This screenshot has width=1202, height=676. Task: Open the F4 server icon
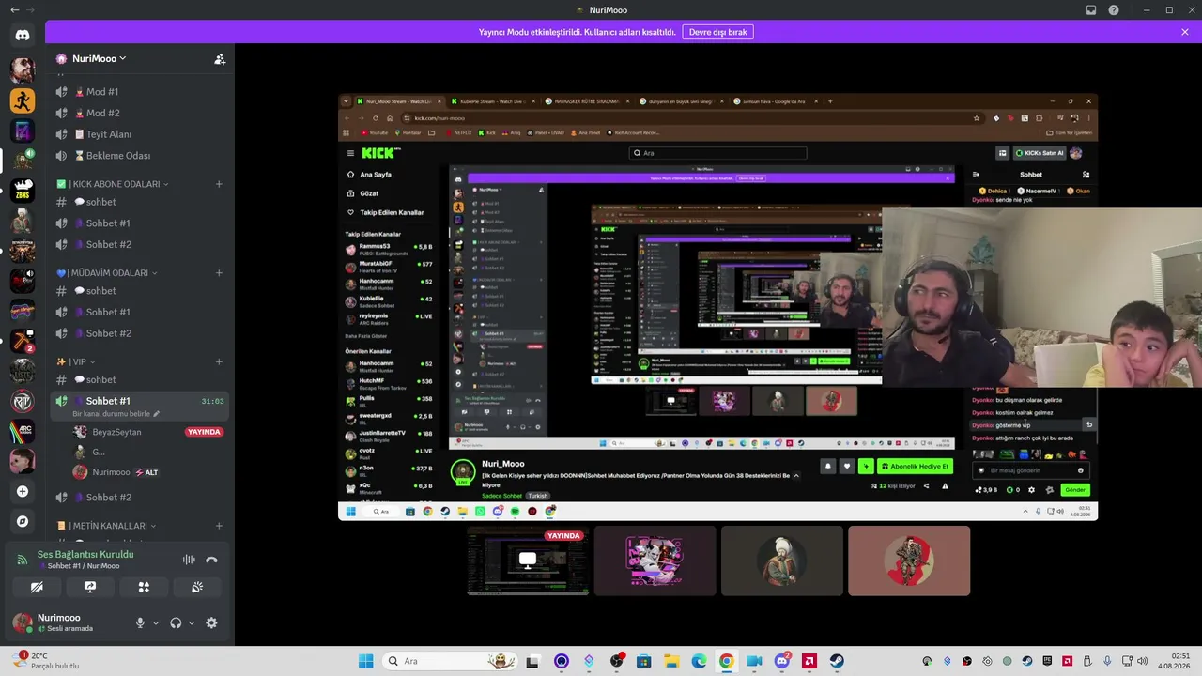(23, 130)
